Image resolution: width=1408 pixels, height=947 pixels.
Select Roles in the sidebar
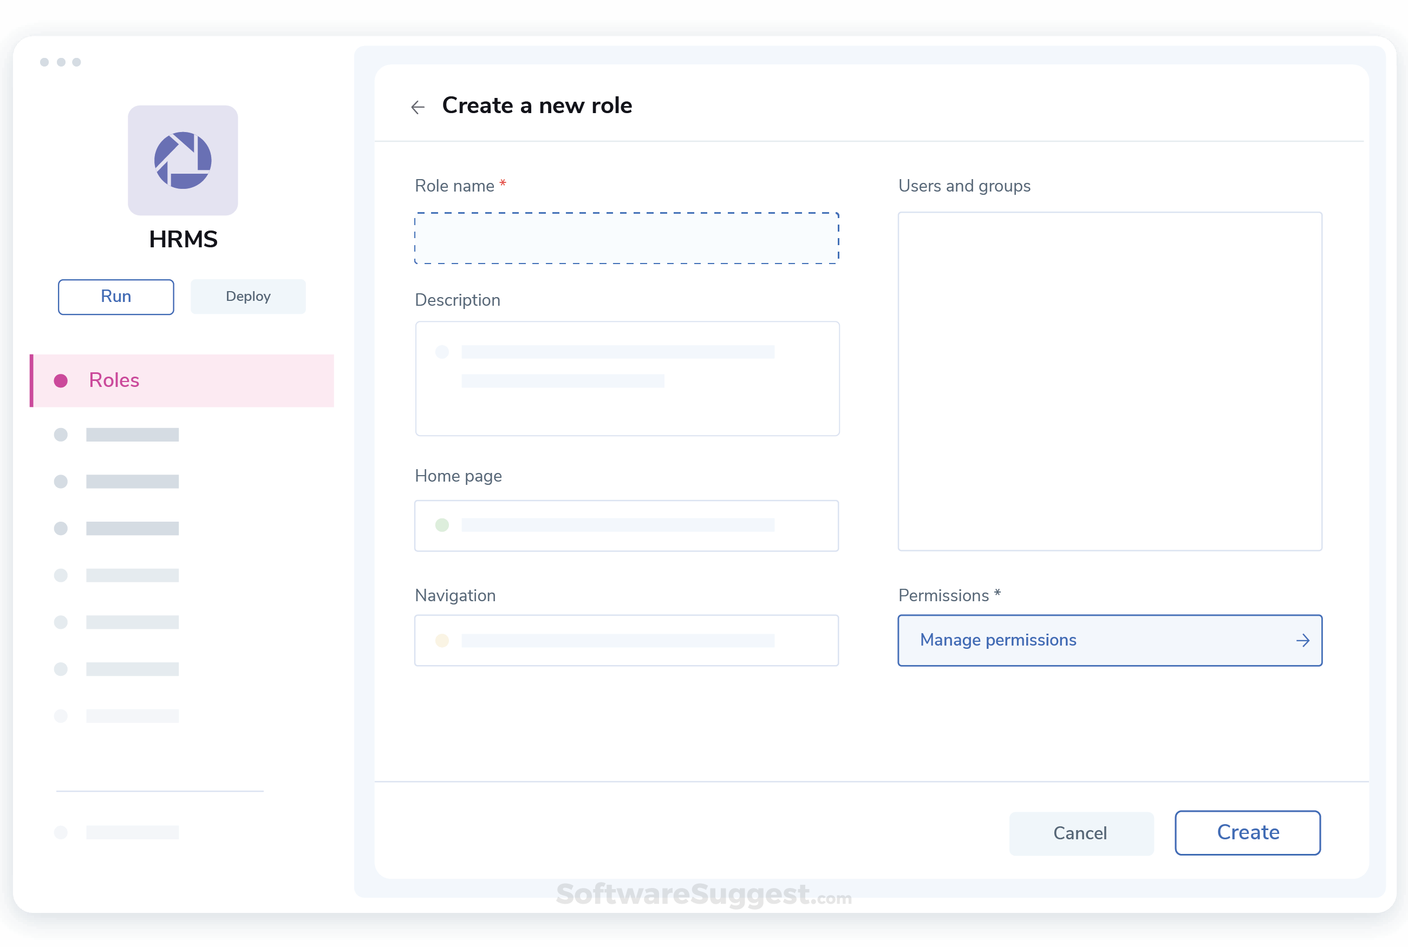[114, 380]
